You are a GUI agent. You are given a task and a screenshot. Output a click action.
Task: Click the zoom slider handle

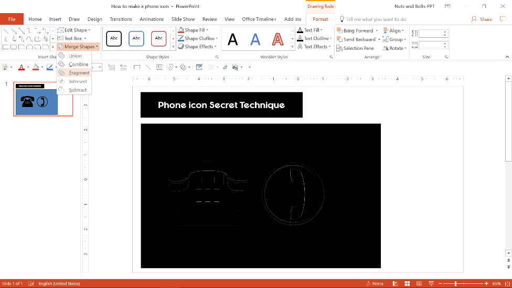tap(455, 284)
